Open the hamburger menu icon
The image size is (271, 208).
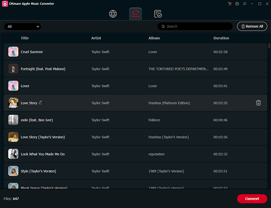coord(245,4)
